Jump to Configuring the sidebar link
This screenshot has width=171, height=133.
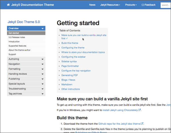tap(73, 57)
